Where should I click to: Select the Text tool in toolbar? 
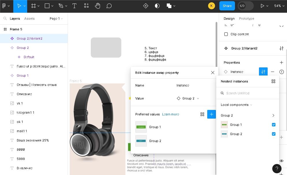(74, 6)
